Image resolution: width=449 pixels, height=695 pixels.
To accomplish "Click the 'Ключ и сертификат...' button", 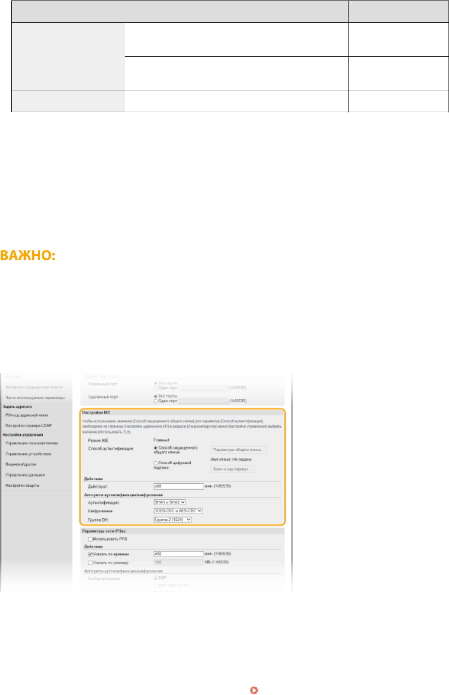I will click(232, 469).
